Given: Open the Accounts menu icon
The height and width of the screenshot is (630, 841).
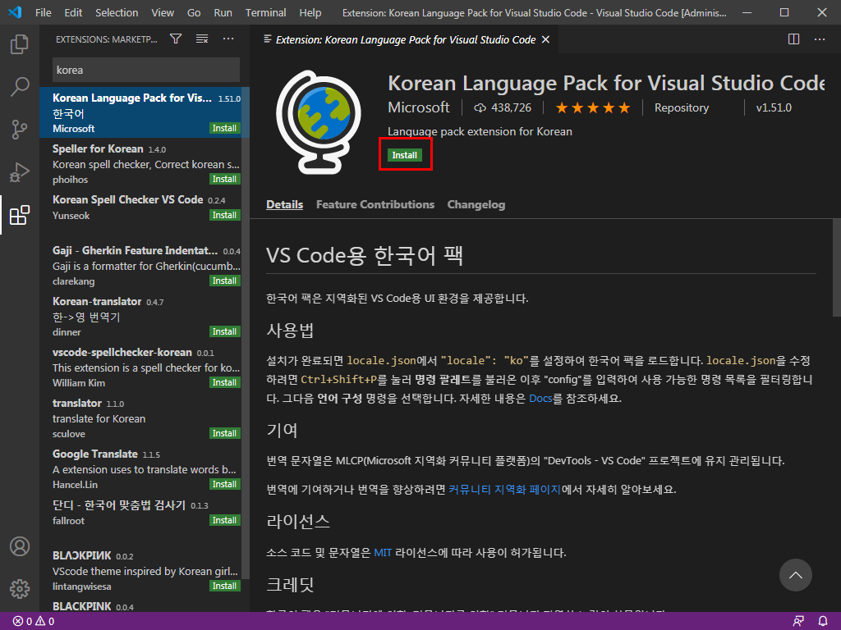Looking at the screenshot, I should 20,546.
